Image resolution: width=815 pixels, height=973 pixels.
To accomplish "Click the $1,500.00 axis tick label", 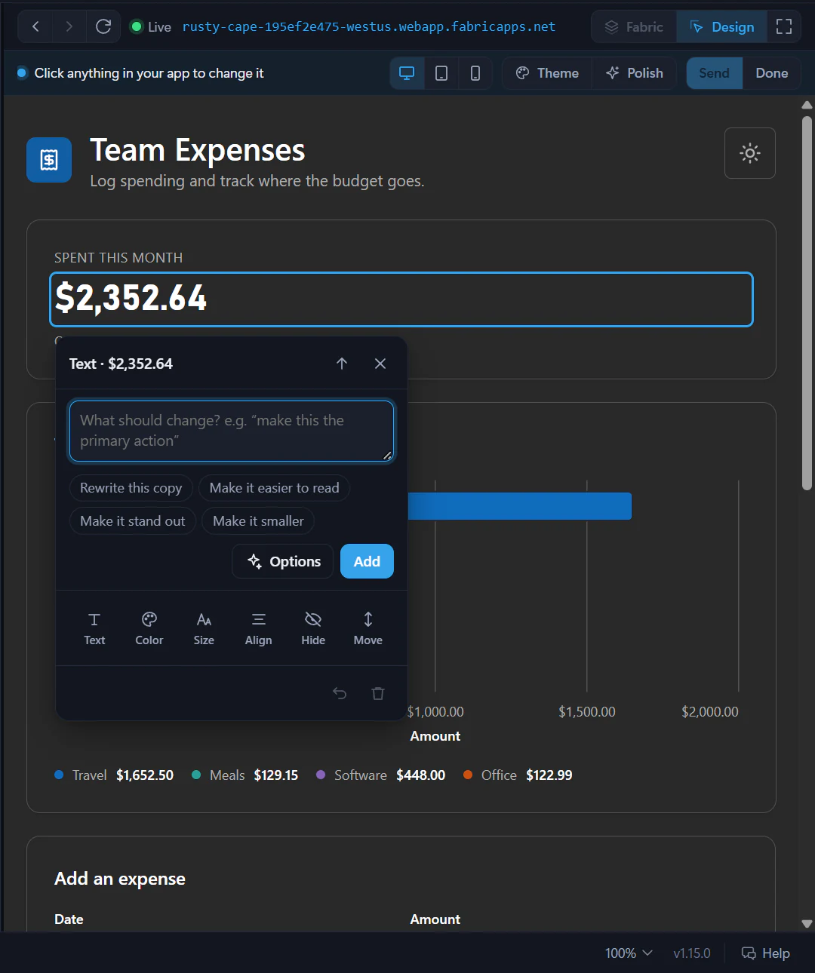I will 587,712.
